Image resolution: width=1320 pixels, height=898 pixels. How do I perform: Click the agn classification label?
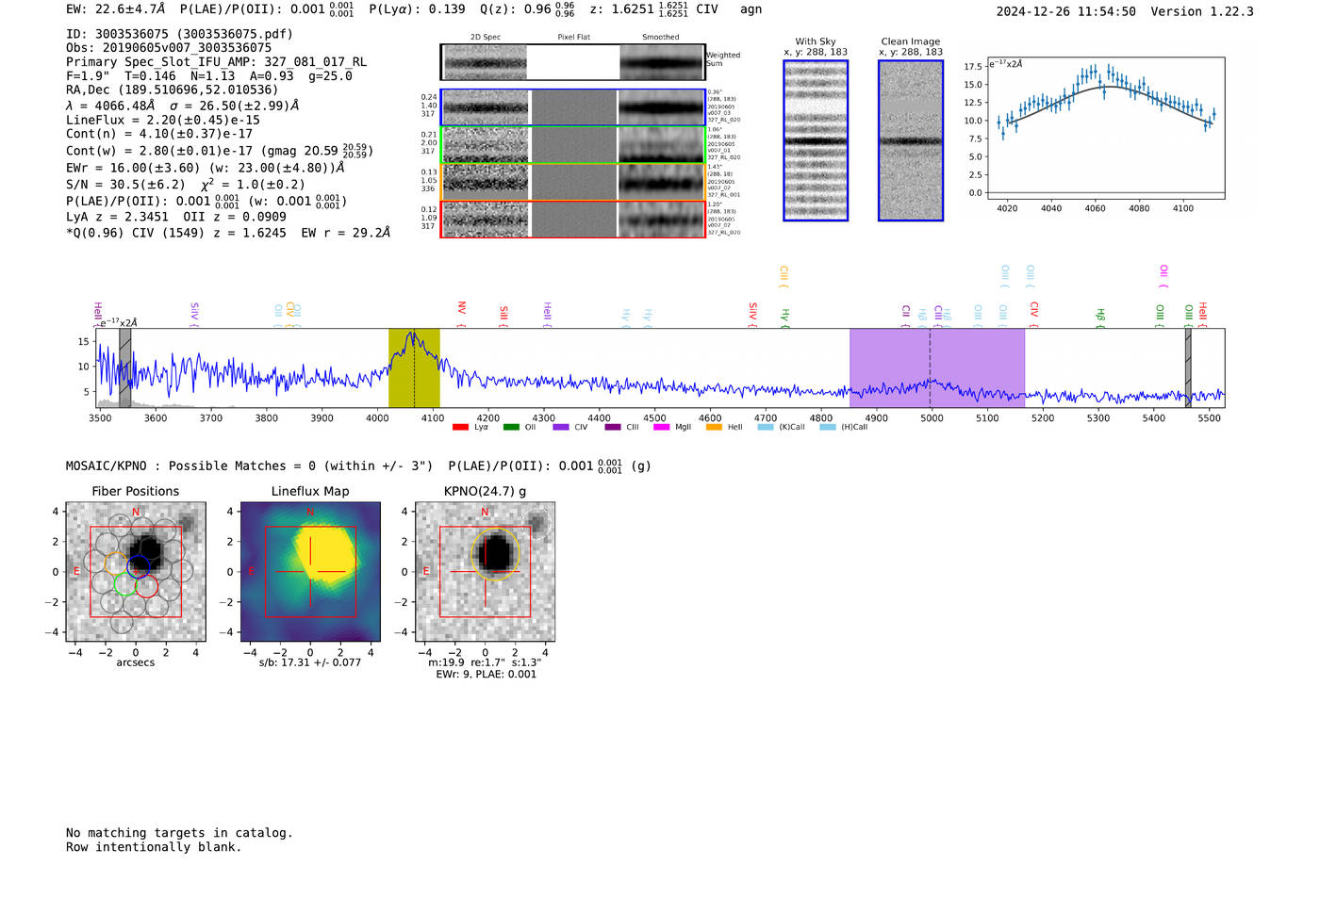[x=751, y=9]
